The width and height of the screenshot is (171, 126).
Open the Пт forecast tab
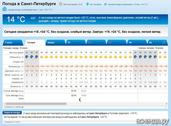pyautogui.click(x=76, y=42)
